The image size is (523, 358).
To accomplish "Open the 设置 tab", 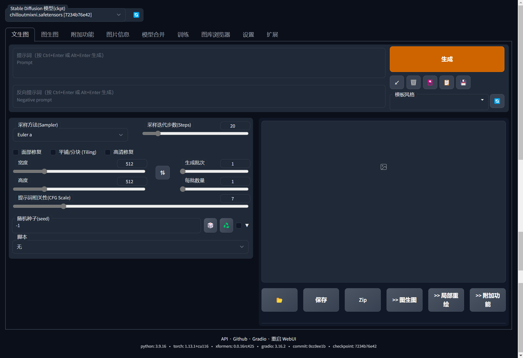I will coord(248,35).
